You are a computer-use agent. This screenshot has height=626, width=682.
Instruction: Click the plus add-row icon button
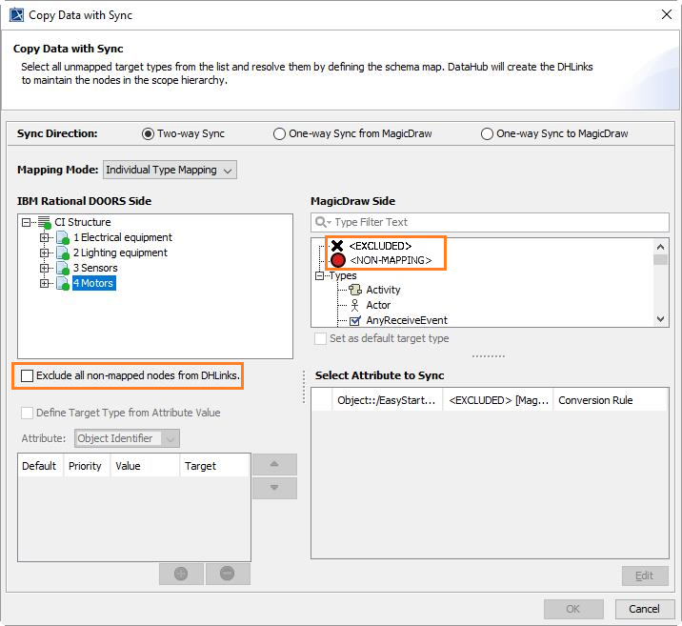coord(181,574)
